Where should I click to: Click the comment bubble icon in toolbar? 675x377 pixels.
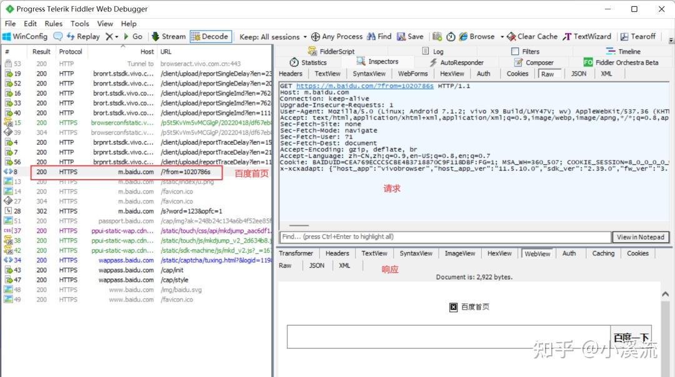pos(57,37)
